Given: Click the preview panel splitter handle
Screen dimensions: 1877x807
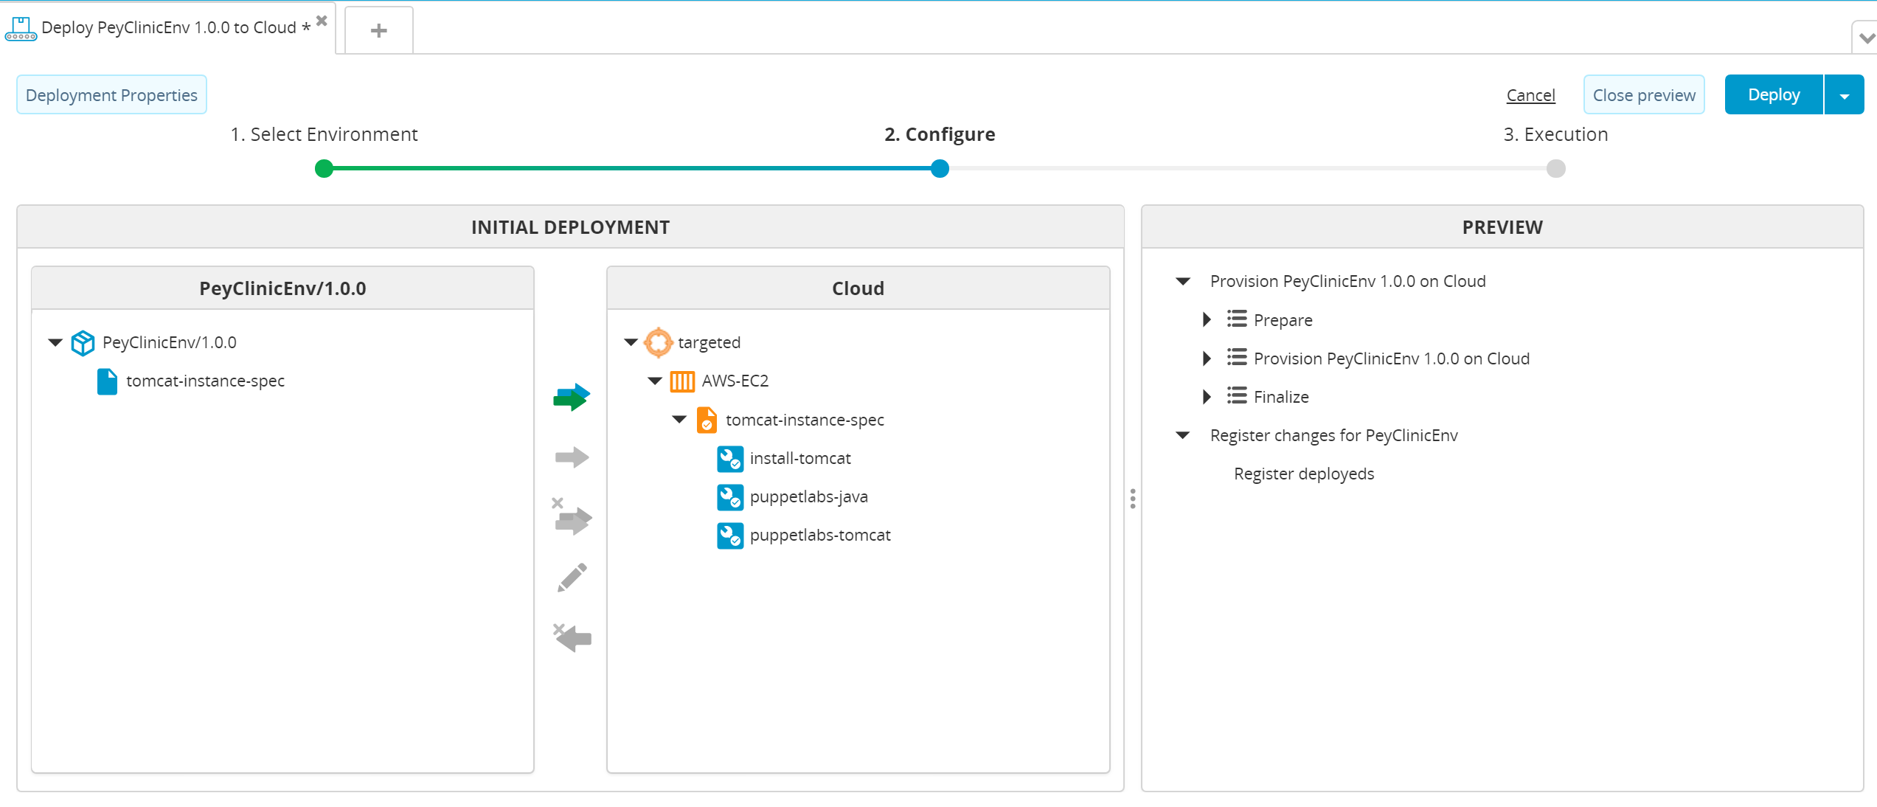Looking at the screenshot, I should pyautogui.click(x=1133, y=499).
